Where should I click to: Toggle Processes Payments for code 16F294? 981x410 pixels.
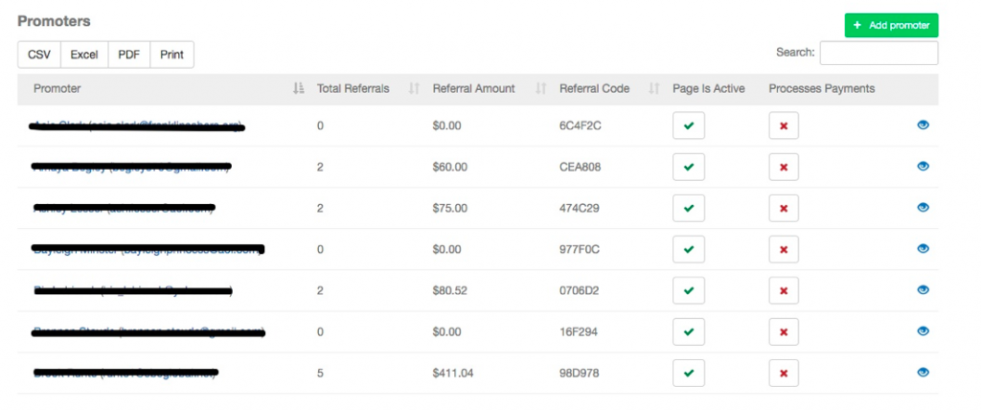tap(784, 331)
